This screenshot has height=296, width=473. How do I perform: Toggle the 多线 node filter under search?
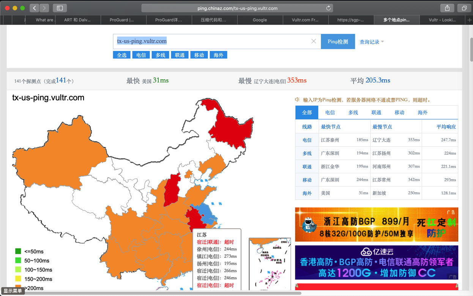coord(160,55)
